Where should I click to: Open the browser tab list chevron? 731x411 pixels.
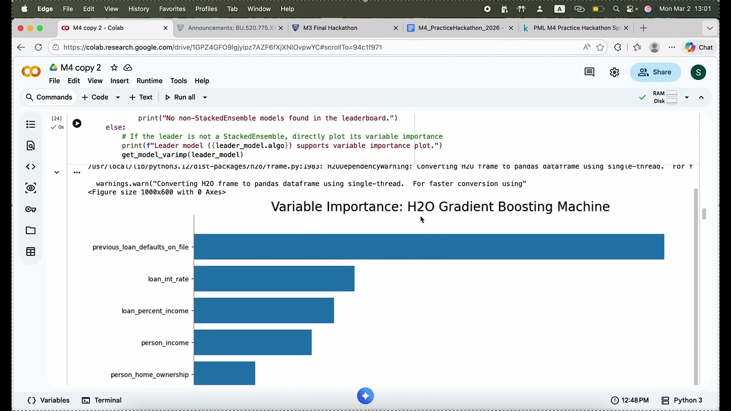pyautogui.click(x=710, y=28)
